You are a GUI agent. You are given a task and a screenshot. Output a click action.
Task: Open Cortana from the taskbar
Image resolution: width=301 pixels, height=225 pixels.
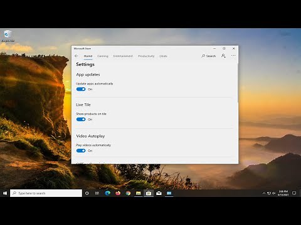point(87,193)
